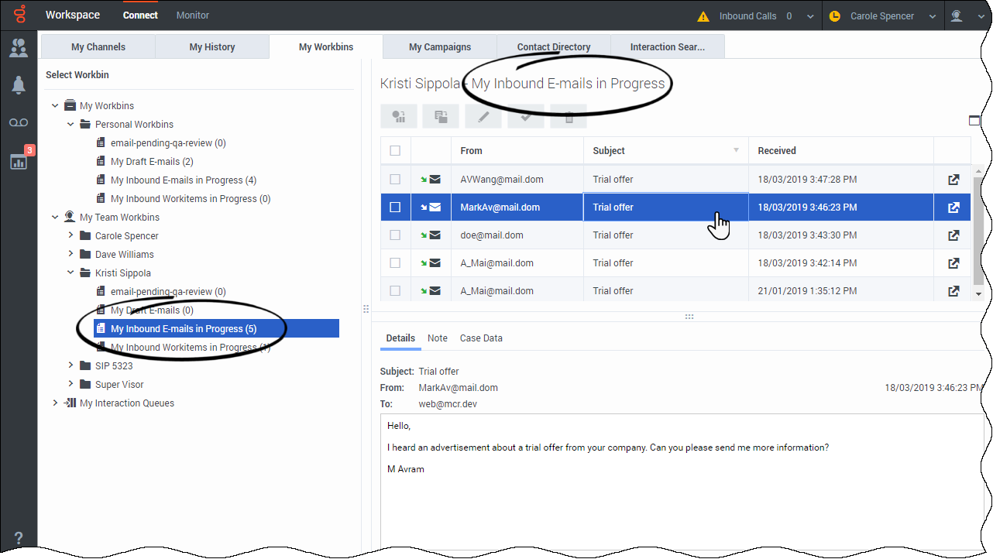Expand the Carole Spencer team folder
The image size is (993, 559).
70,236
